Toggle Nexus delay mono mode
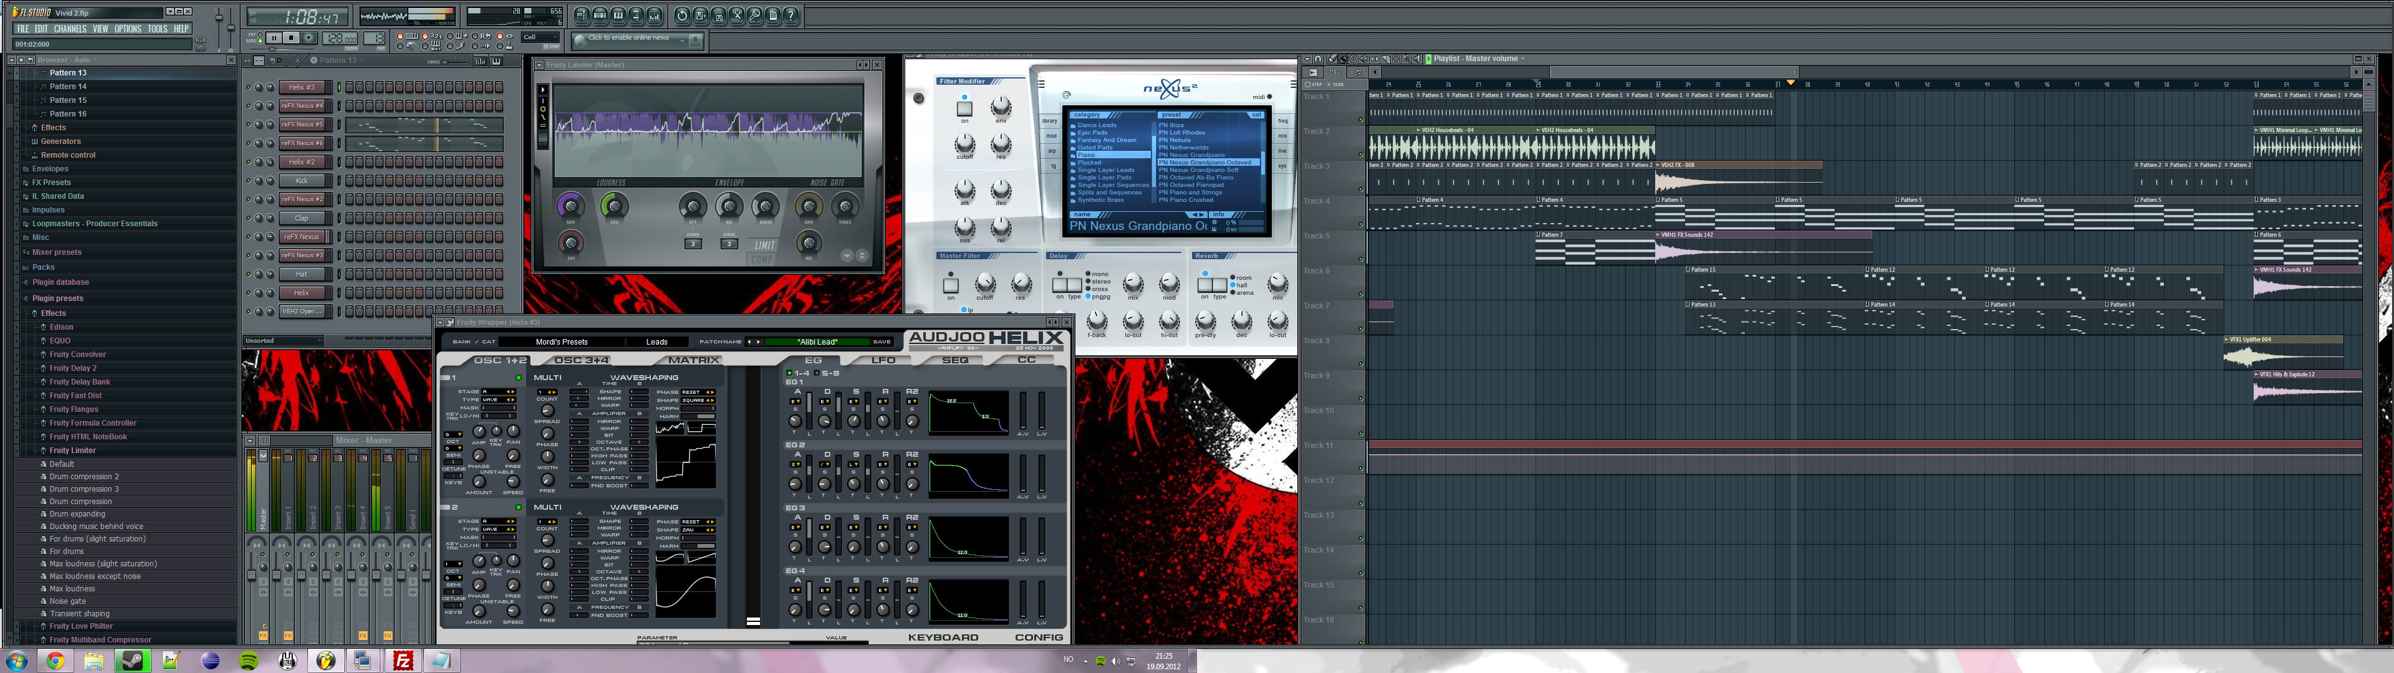This screenshot has height=673, width=2394. point(1097,274)
